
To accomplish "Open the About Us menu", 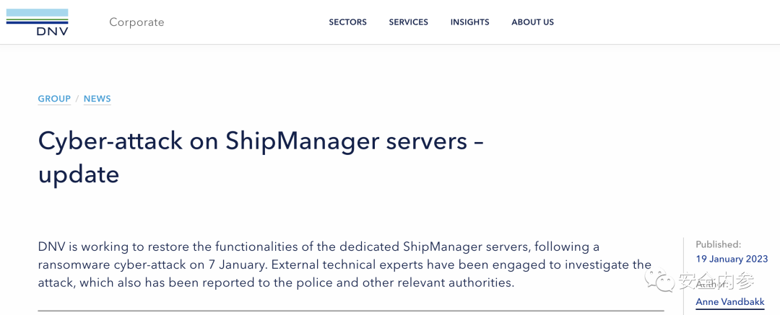I will pos(532,22).
